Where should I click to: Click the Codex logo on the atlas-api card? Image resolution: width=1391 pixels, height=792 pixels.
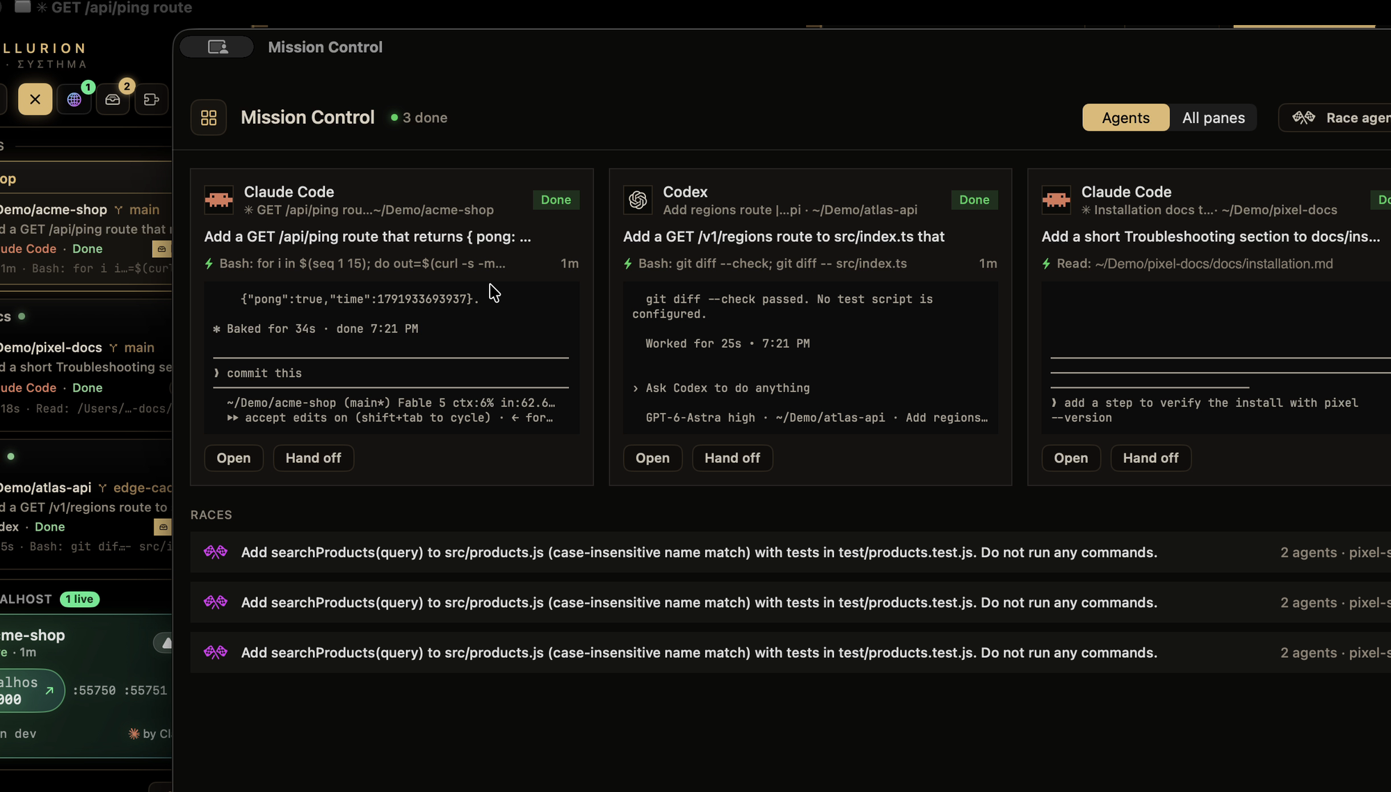(x=638, y=200)
